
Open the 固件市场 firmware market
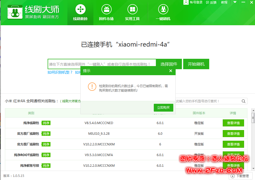(106, 10)
